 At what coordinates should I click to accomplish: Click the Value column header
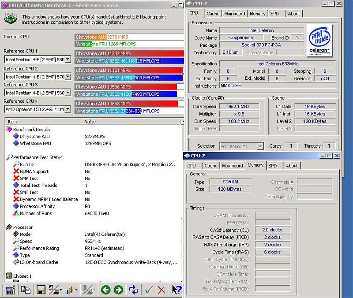point(131,122)
